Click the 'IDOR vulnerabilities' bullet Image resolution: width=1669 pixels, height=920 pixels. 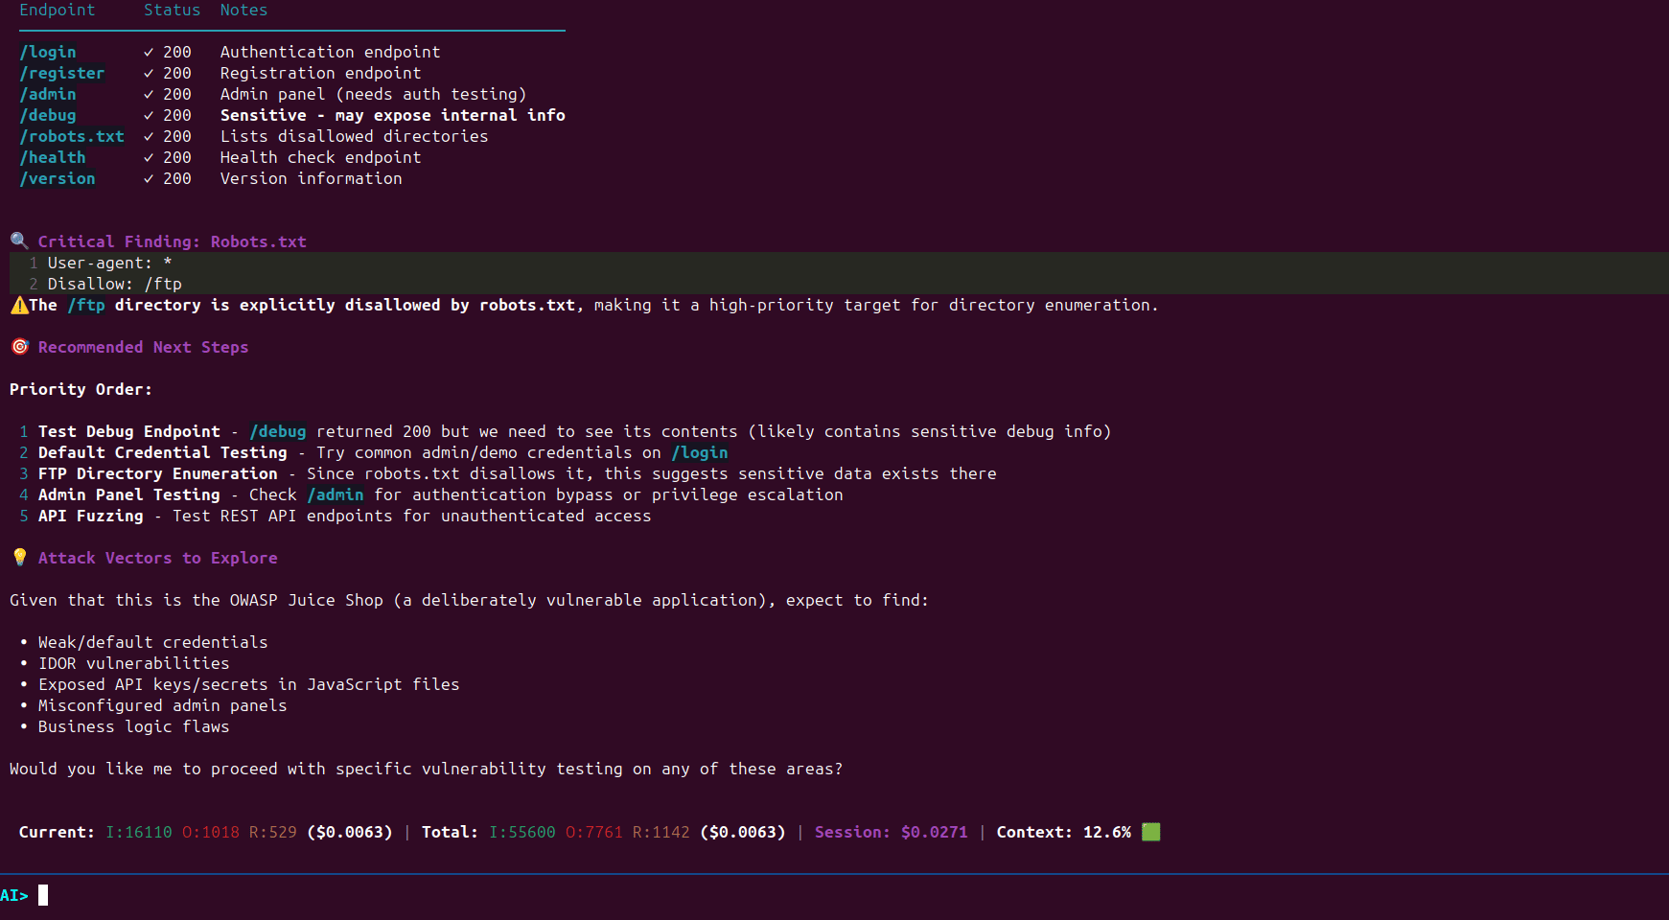click(x=134, y=663)
